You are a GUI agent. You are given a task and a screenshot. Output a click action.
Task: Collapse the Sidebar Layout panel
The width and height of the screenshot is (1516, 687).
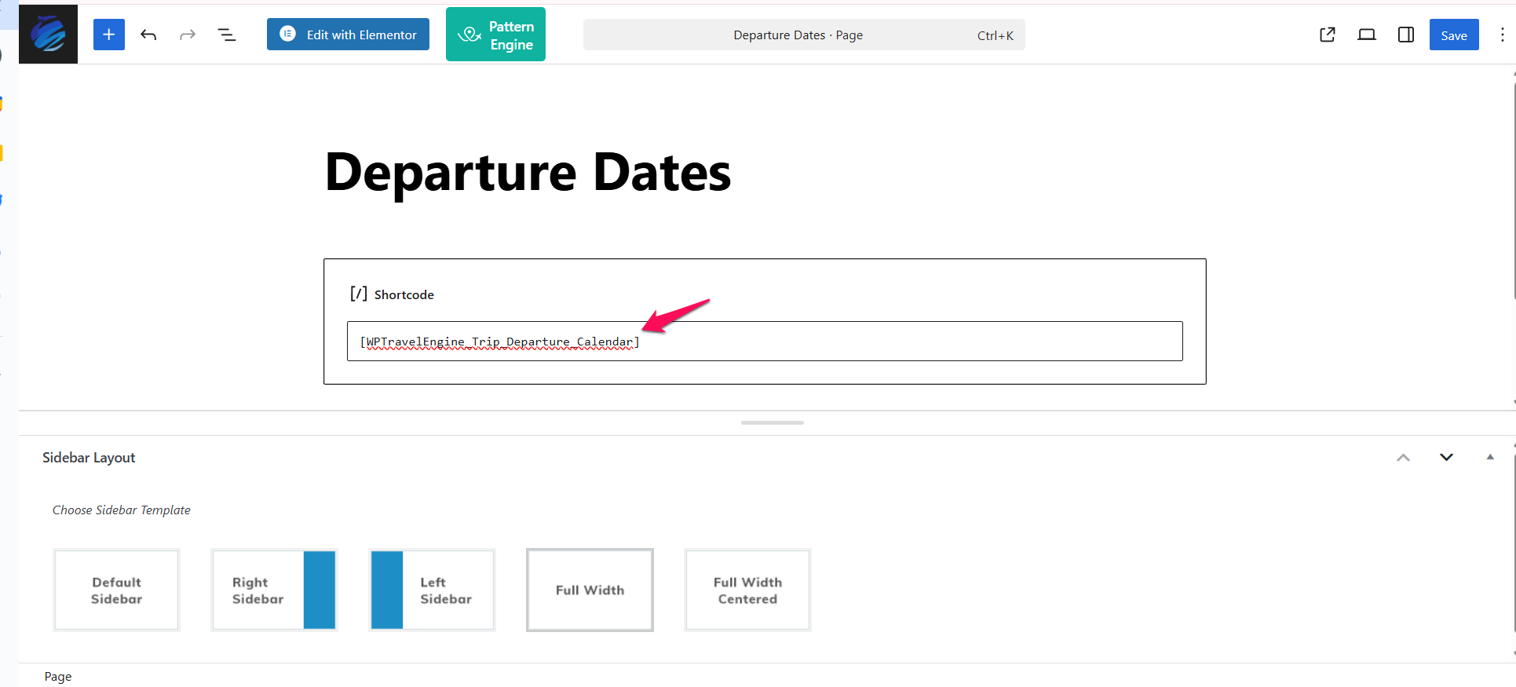click(x=1490, y=457)
